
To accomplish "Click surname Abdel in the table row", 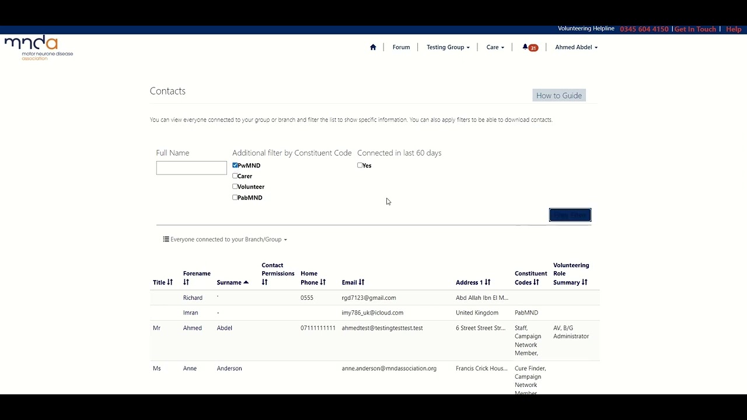I will coord(225,328).
